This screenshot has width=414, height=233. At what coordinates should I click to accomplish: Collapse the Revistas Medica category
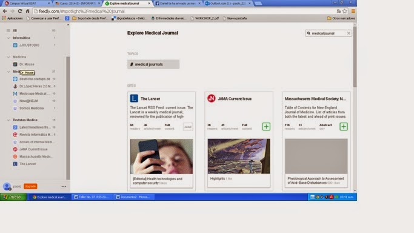pos(8,120)
